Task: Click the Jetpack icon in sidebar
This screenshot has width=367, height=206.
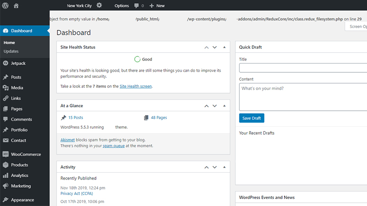Action: point(6,63)
